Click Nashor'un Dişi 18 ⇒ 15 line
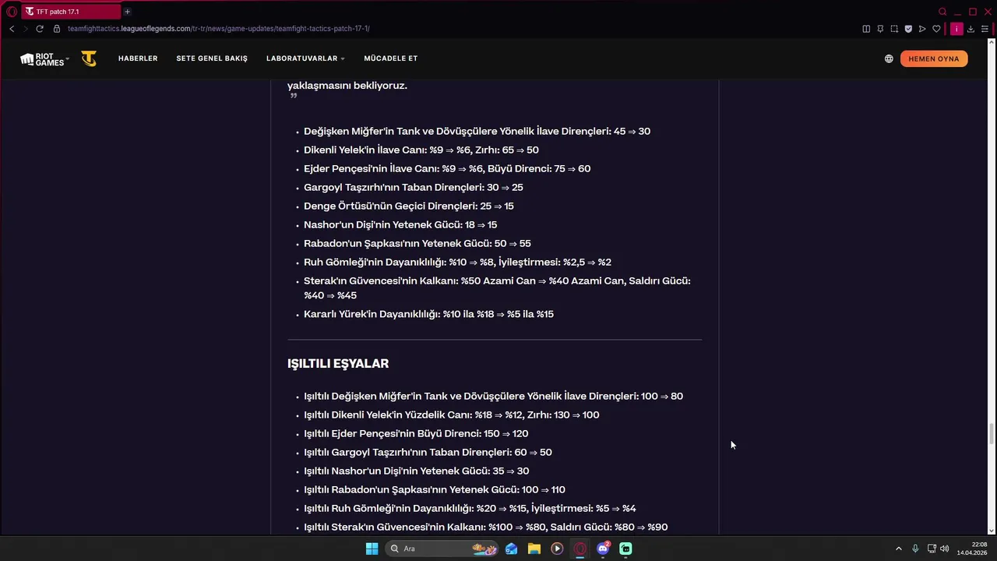Viewport: 997px width, 561px height. pyautogui.click(x=400, y=225)
